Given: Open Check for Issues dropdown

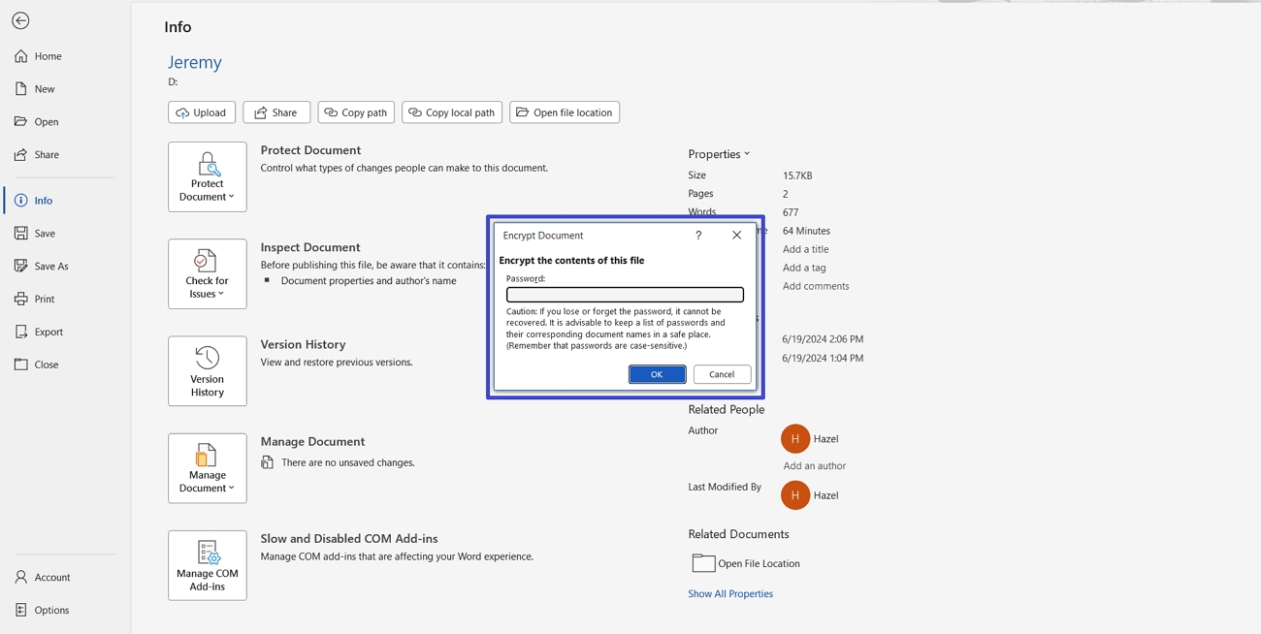Looking at the screenshot, I should [208, 274].
